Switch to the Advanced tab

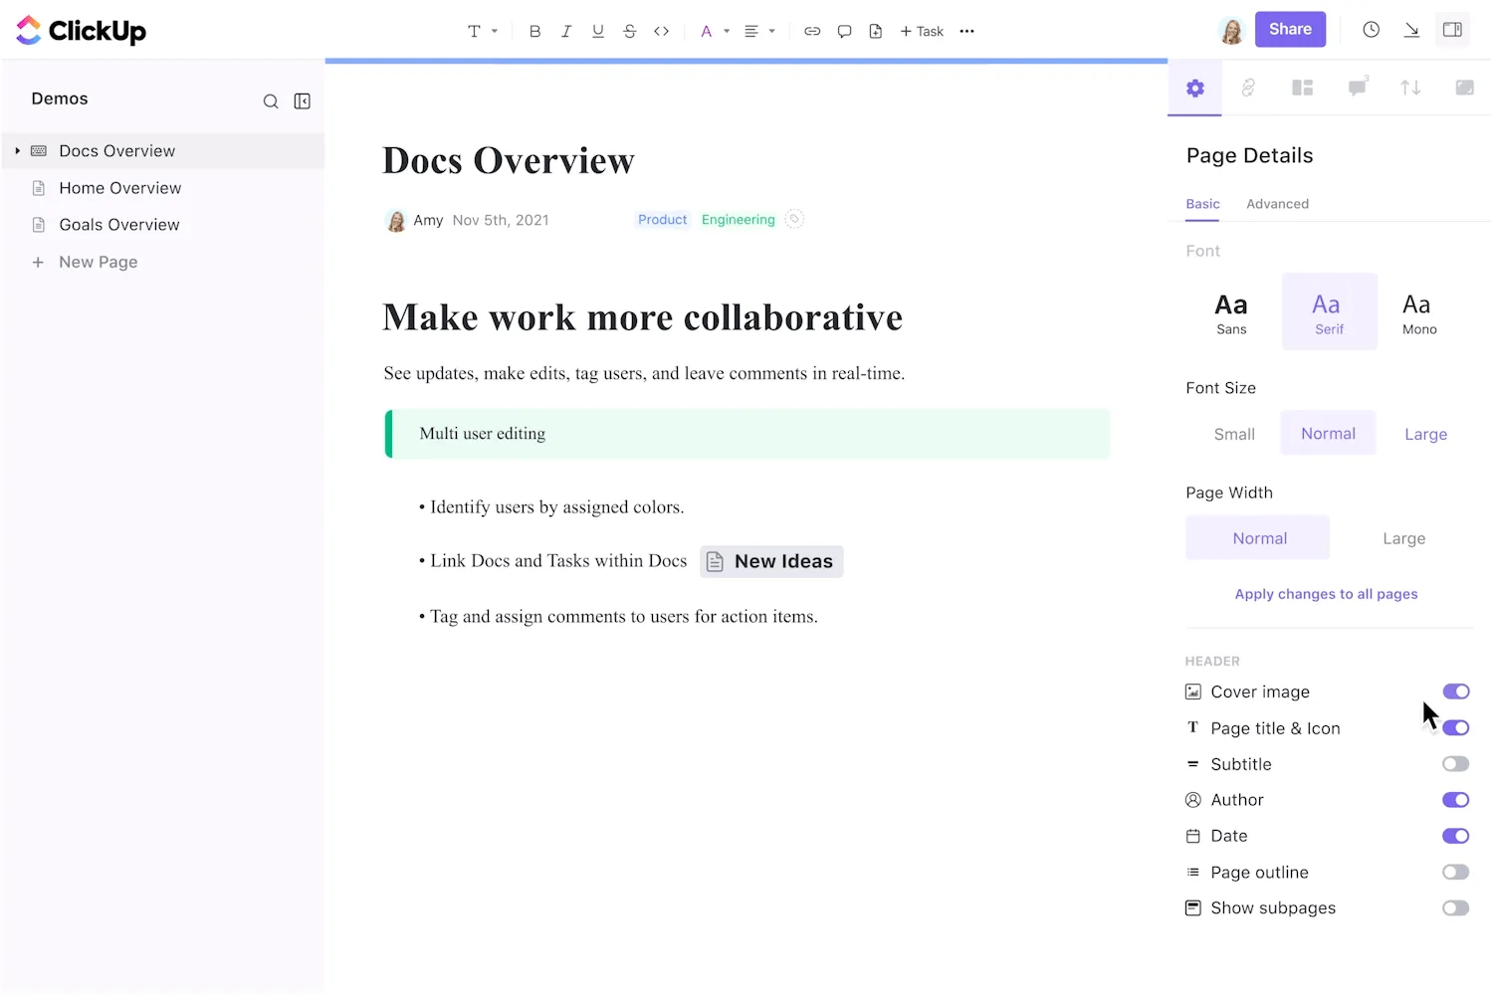pyautogui.click(x=1278, y=204)
